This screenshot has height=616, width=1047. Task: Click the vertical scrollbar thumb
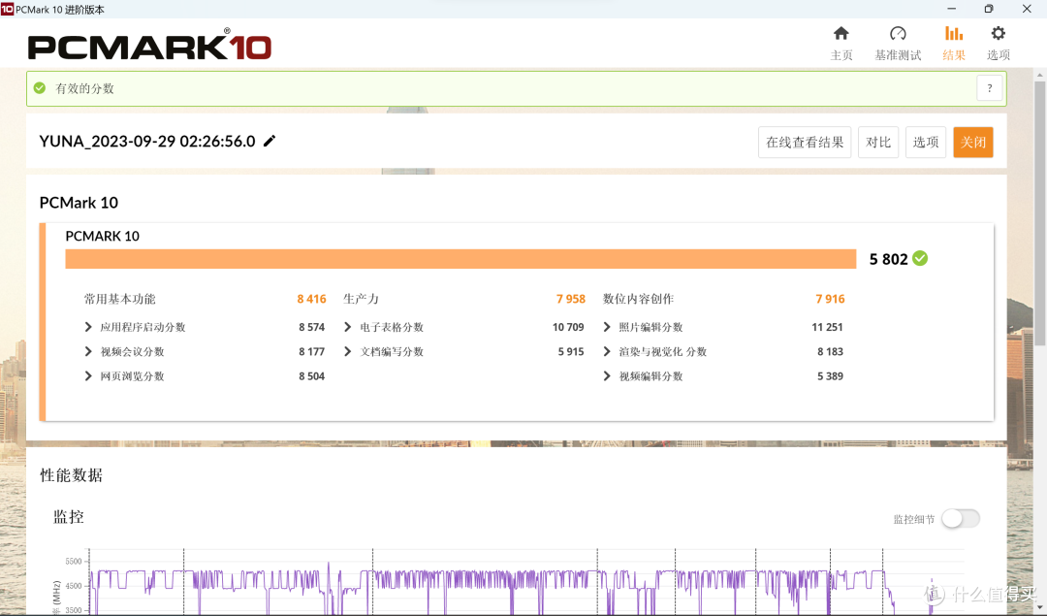tap(1039, 213)
